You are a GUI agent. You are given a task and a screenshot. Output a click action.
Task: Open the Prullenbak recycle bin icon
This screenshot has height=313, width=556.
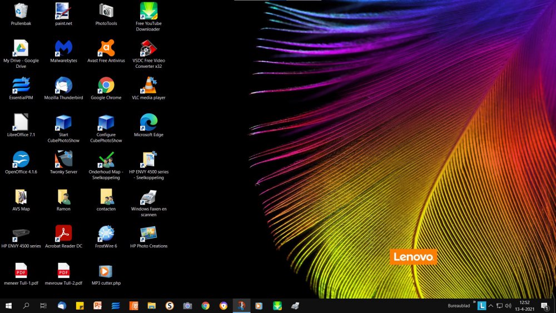[x=21, y=11]
